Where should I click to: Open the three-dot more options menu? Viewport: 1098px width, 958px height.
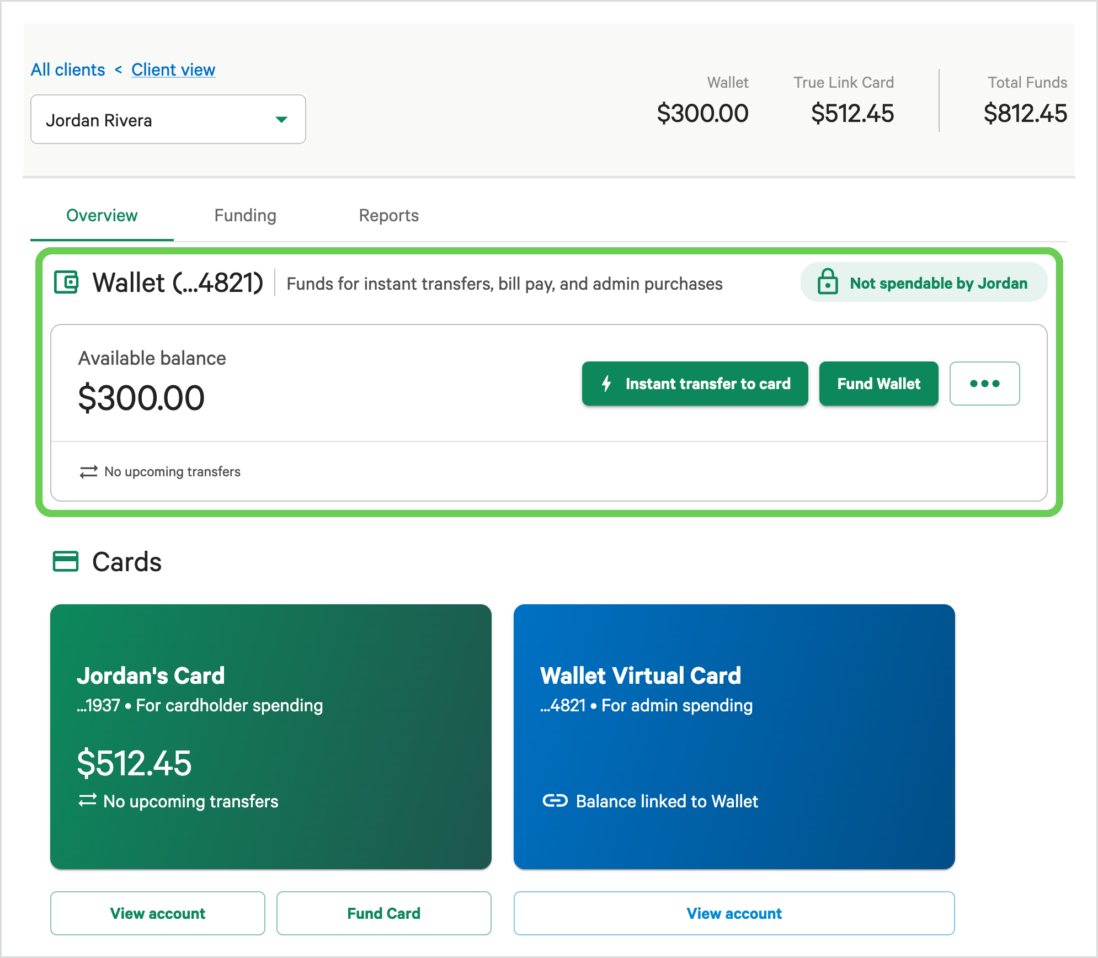click(984, 384)
